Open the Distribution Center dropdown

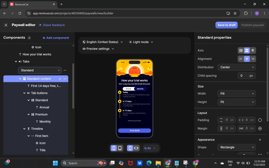click(237, 67)
